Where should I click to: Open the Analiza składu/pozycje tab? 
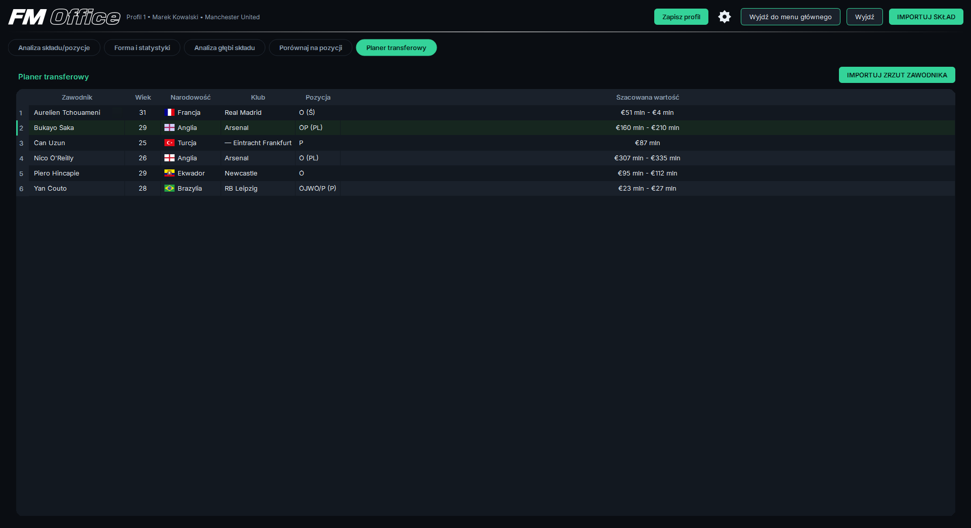point(54,48)
